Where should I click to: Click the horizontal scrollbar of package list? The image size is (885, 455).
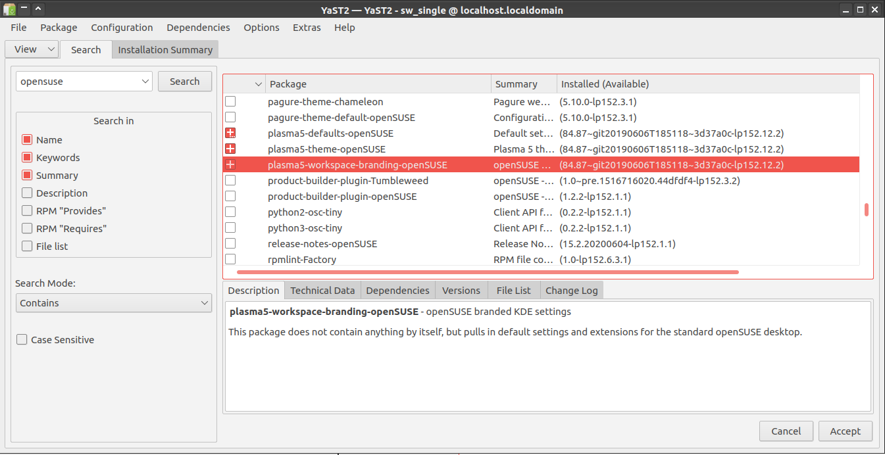pyautogui.click(x=488, y=272)
